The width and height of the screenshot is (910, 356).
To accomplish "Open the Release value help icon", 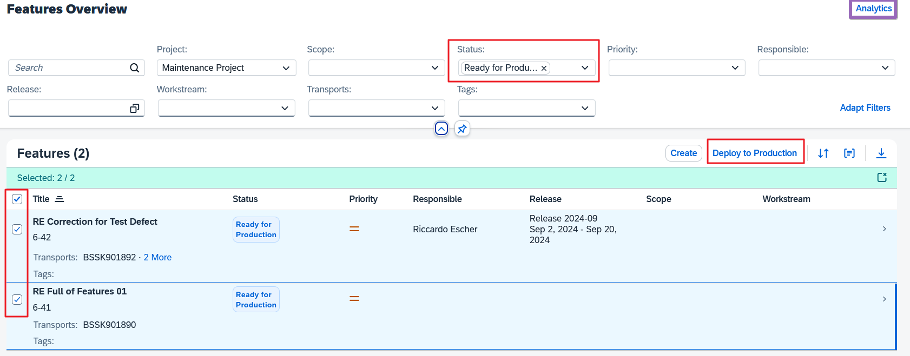I will [134, 109].
